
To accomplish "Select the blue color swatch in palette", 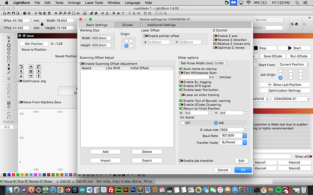I will click(x=9, y=175).
